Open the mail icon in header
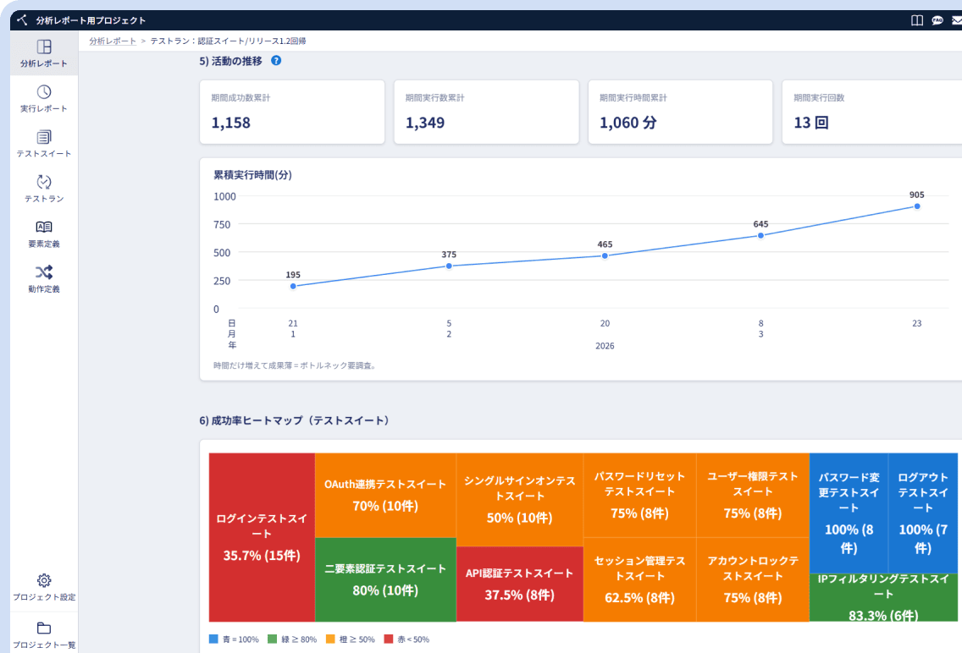The height and width of the screenshot is (653, 962). (956, 20)
